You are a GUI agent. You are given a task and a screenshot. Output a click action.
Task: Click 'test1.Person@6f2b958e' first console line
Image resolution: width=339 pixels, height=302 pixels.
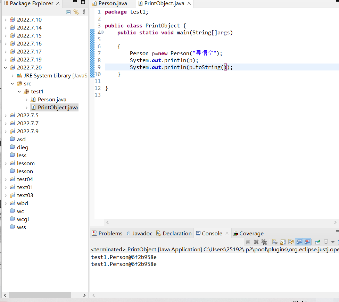pyautogui.click(x=124, y=257)
